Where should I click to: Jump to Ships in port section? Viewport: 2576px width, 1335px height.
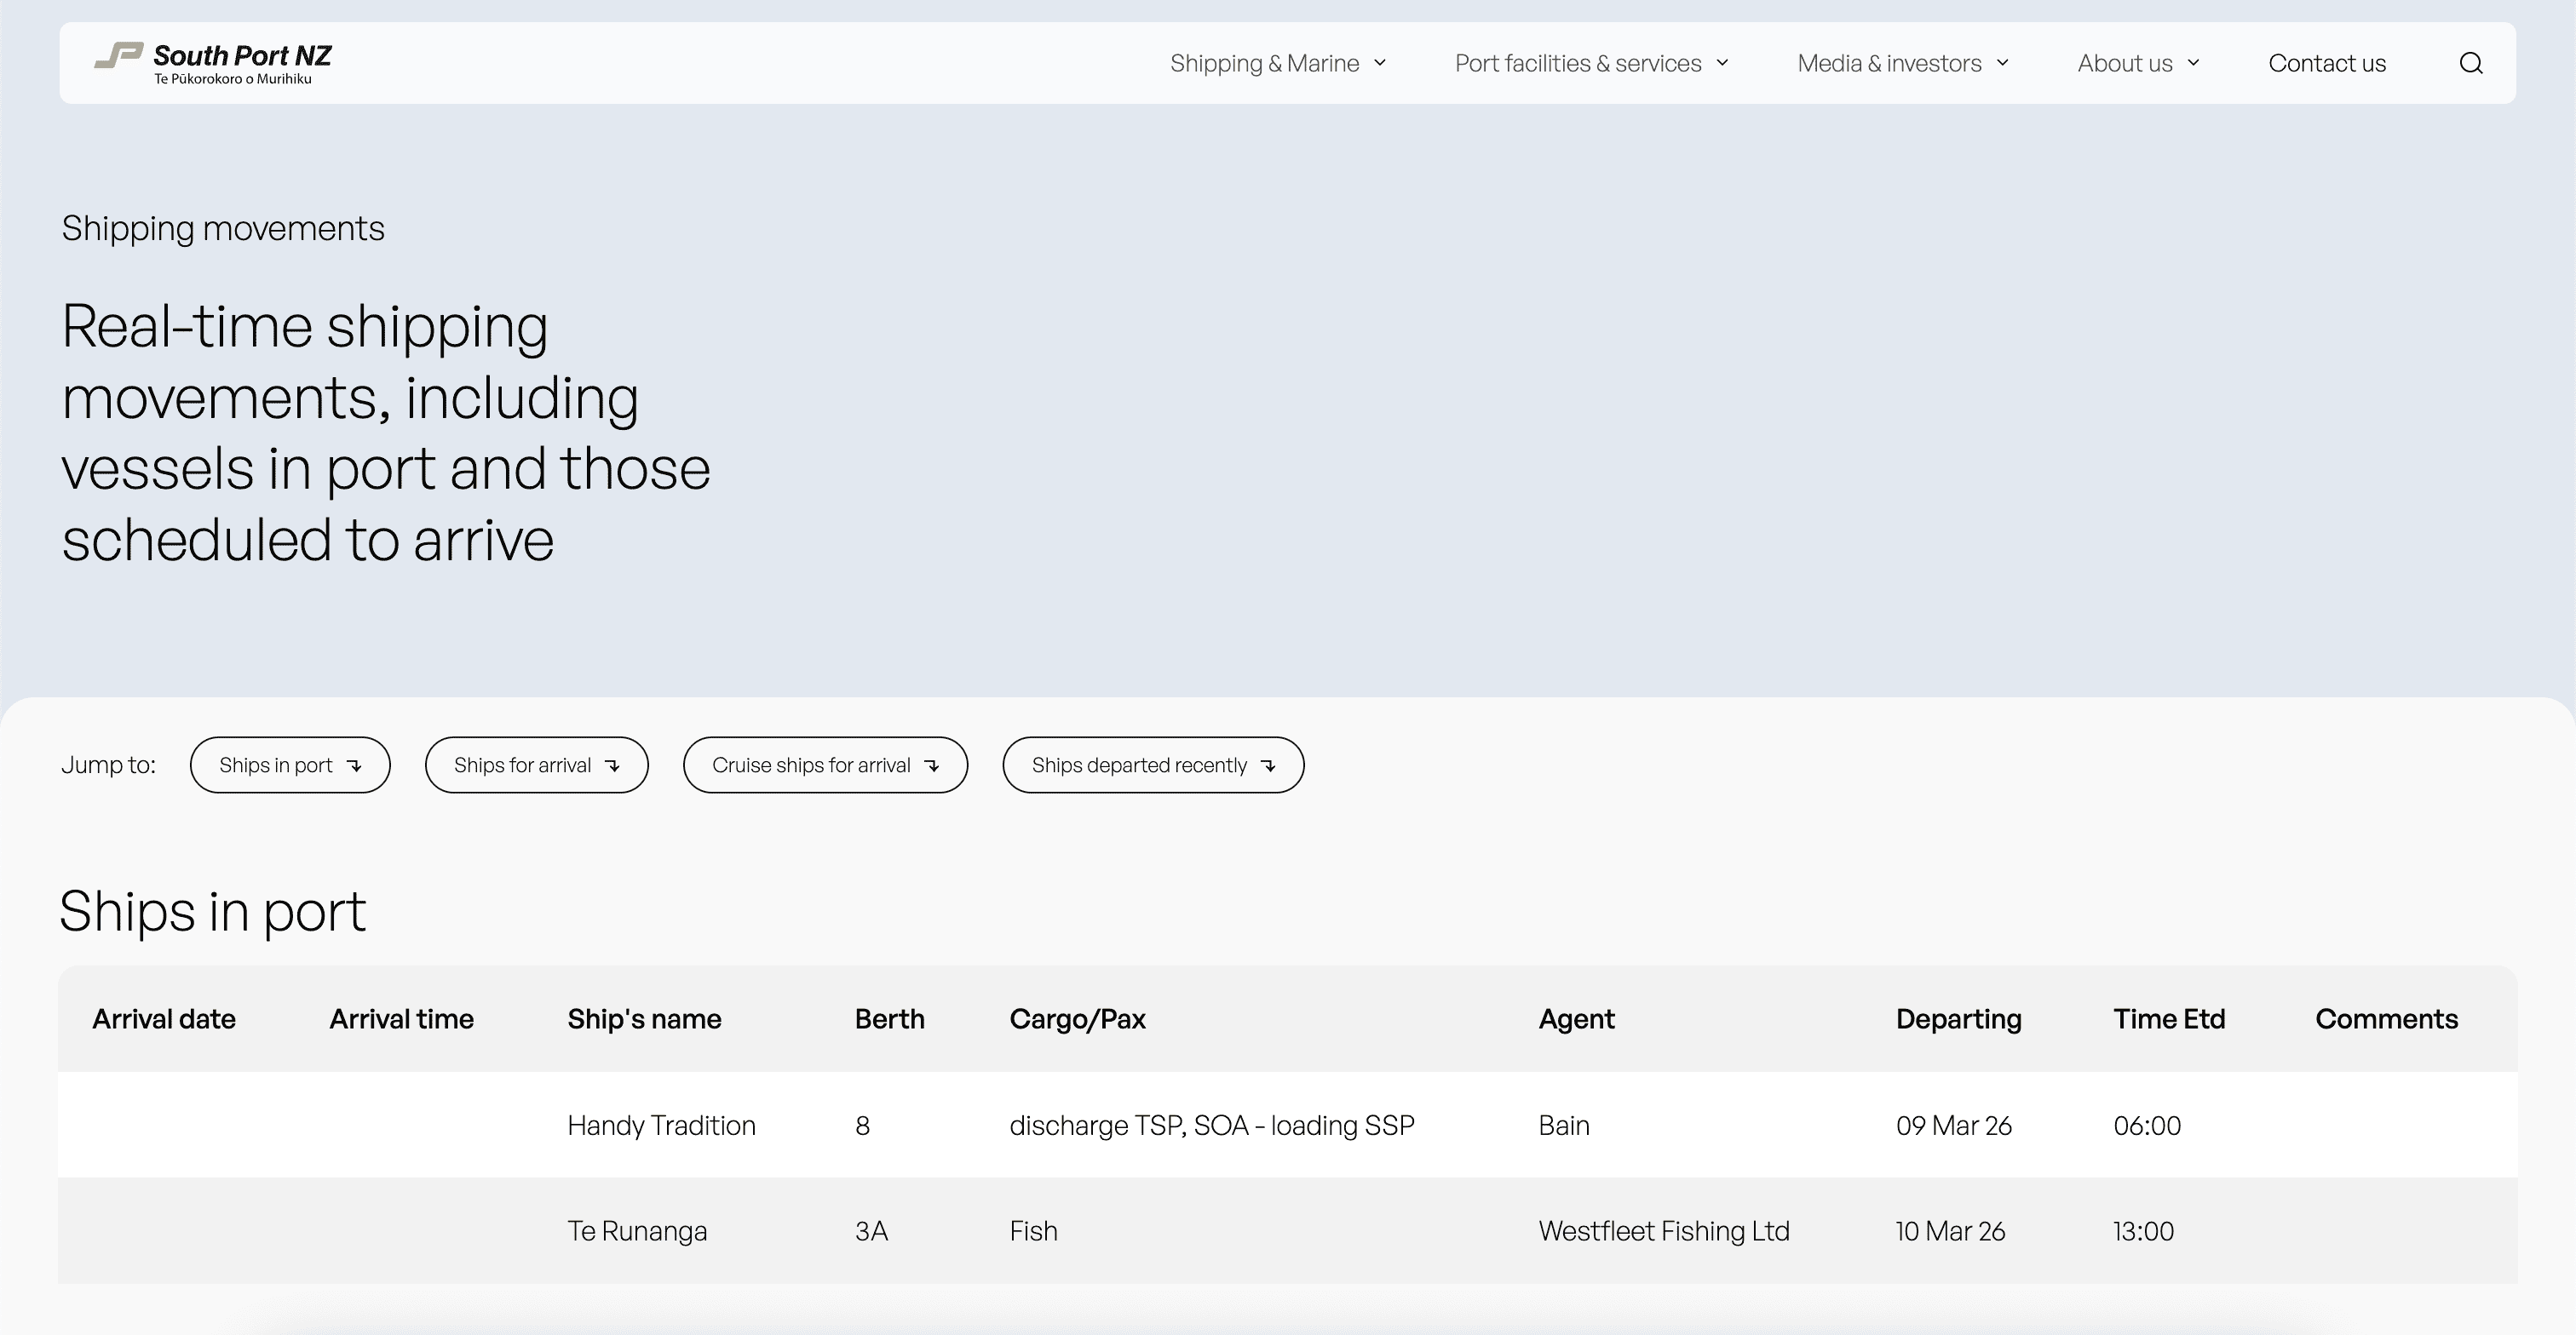pos(276,765)
